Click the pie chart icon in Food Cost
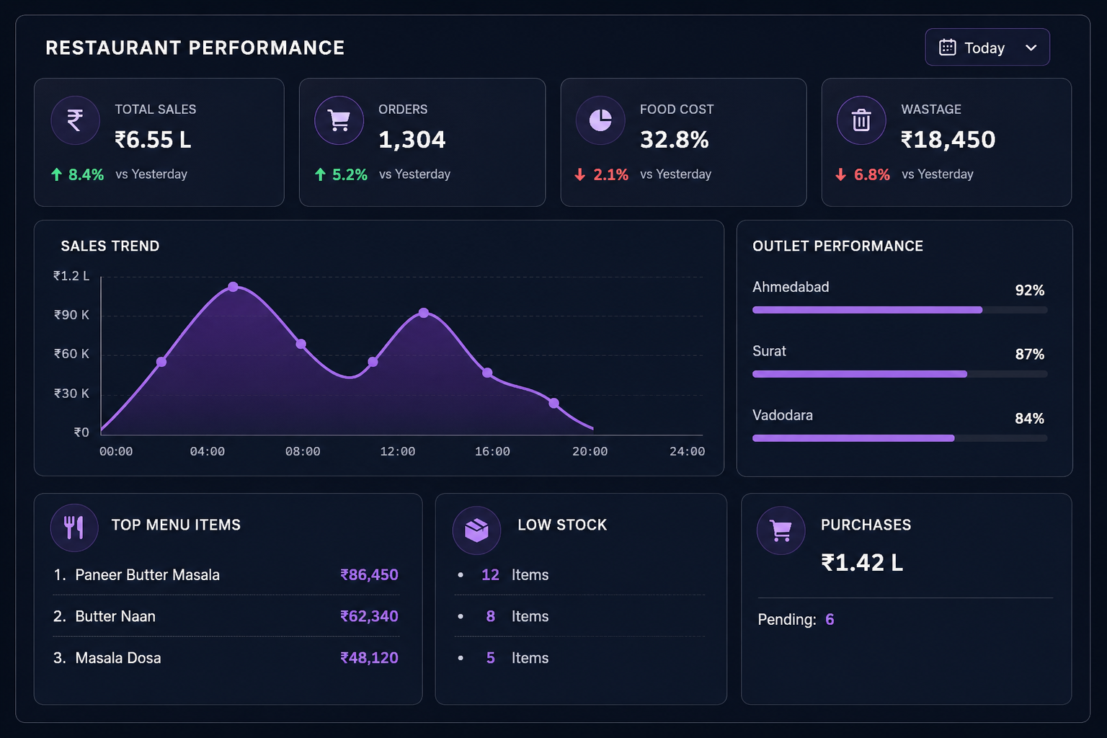Image resolution: width=1107 pixels, height=738 pixels. pos(600,120)
